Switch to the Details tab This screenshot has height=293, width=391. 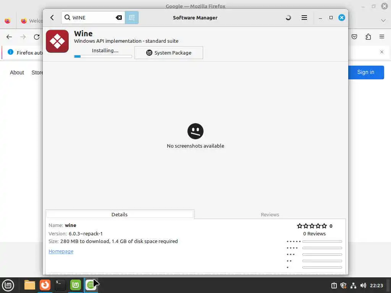(120, 214)
